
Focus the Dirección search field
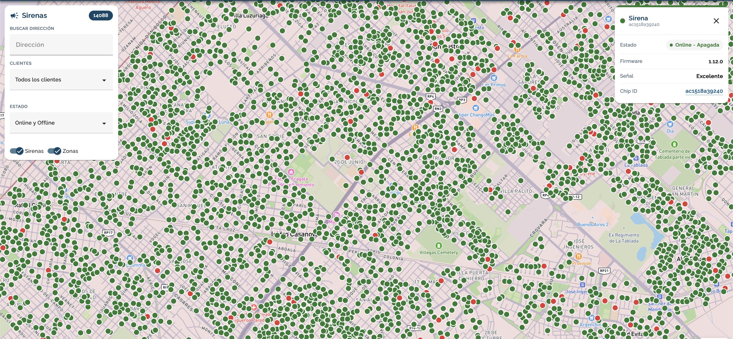[x=61, y=45]
